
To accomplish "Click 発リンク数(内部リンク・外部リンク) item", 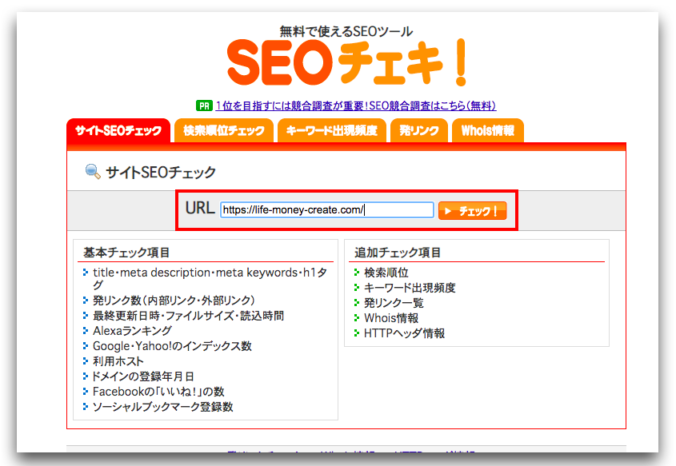I will click(x=174, y=301).
